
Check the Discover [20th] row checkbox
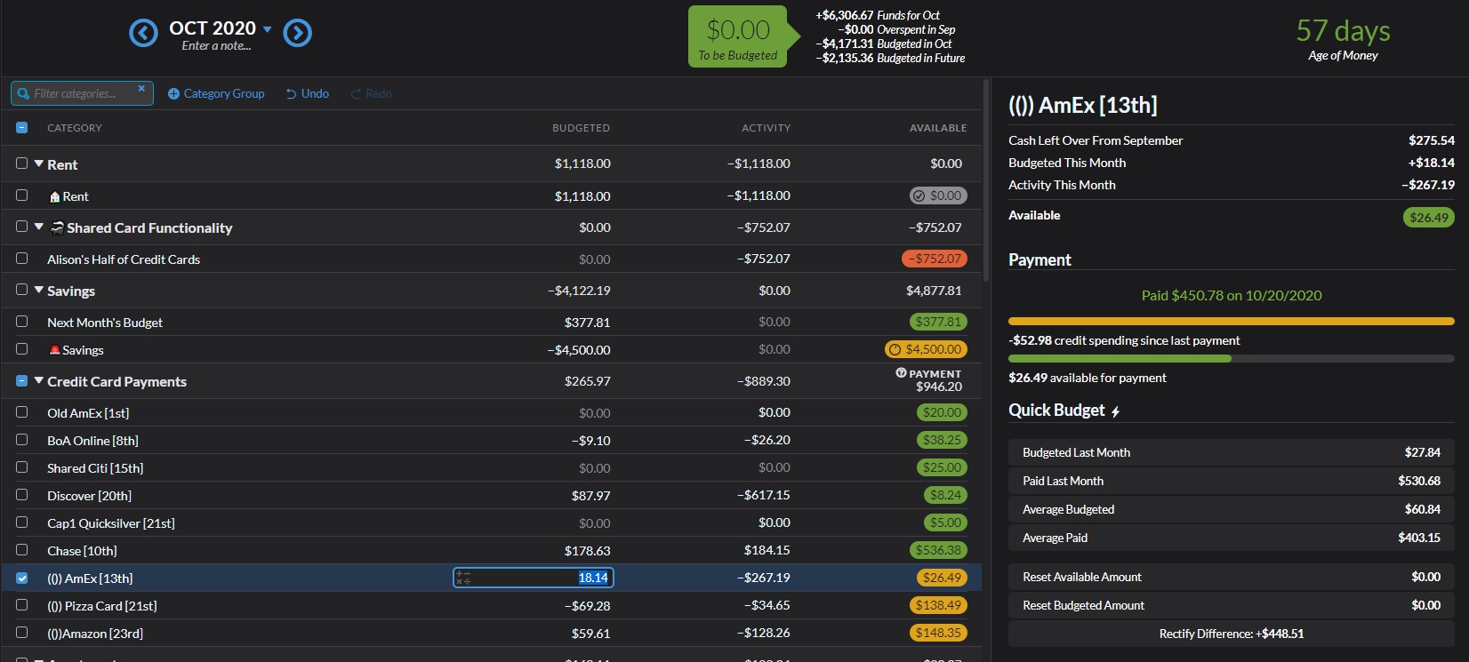point(22,495)
